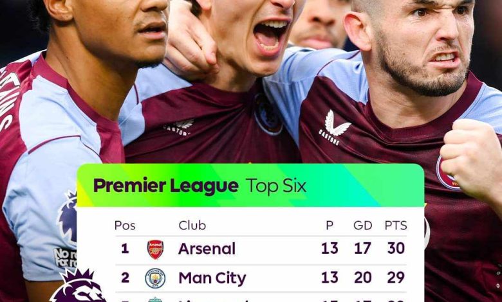Screen dimensions: 502x302
Task: Click the Arsenal club name
Action: click(207, 249)
